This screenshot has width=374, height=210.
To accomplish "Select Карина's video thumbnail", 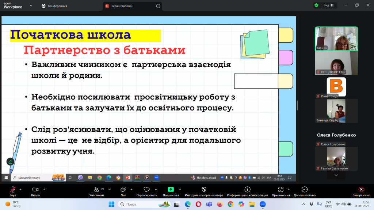I will [336, 38].
